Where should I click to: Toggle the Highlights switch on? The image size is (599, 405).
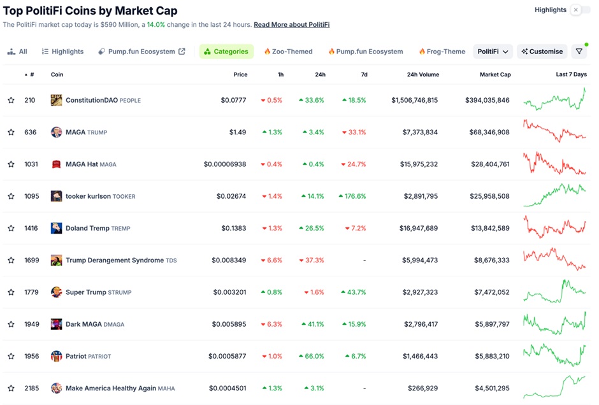(x=576, y=10)
